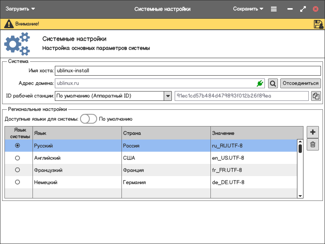Click the Значение column header
The image size is (325, 244).
(x=256, y=133)
